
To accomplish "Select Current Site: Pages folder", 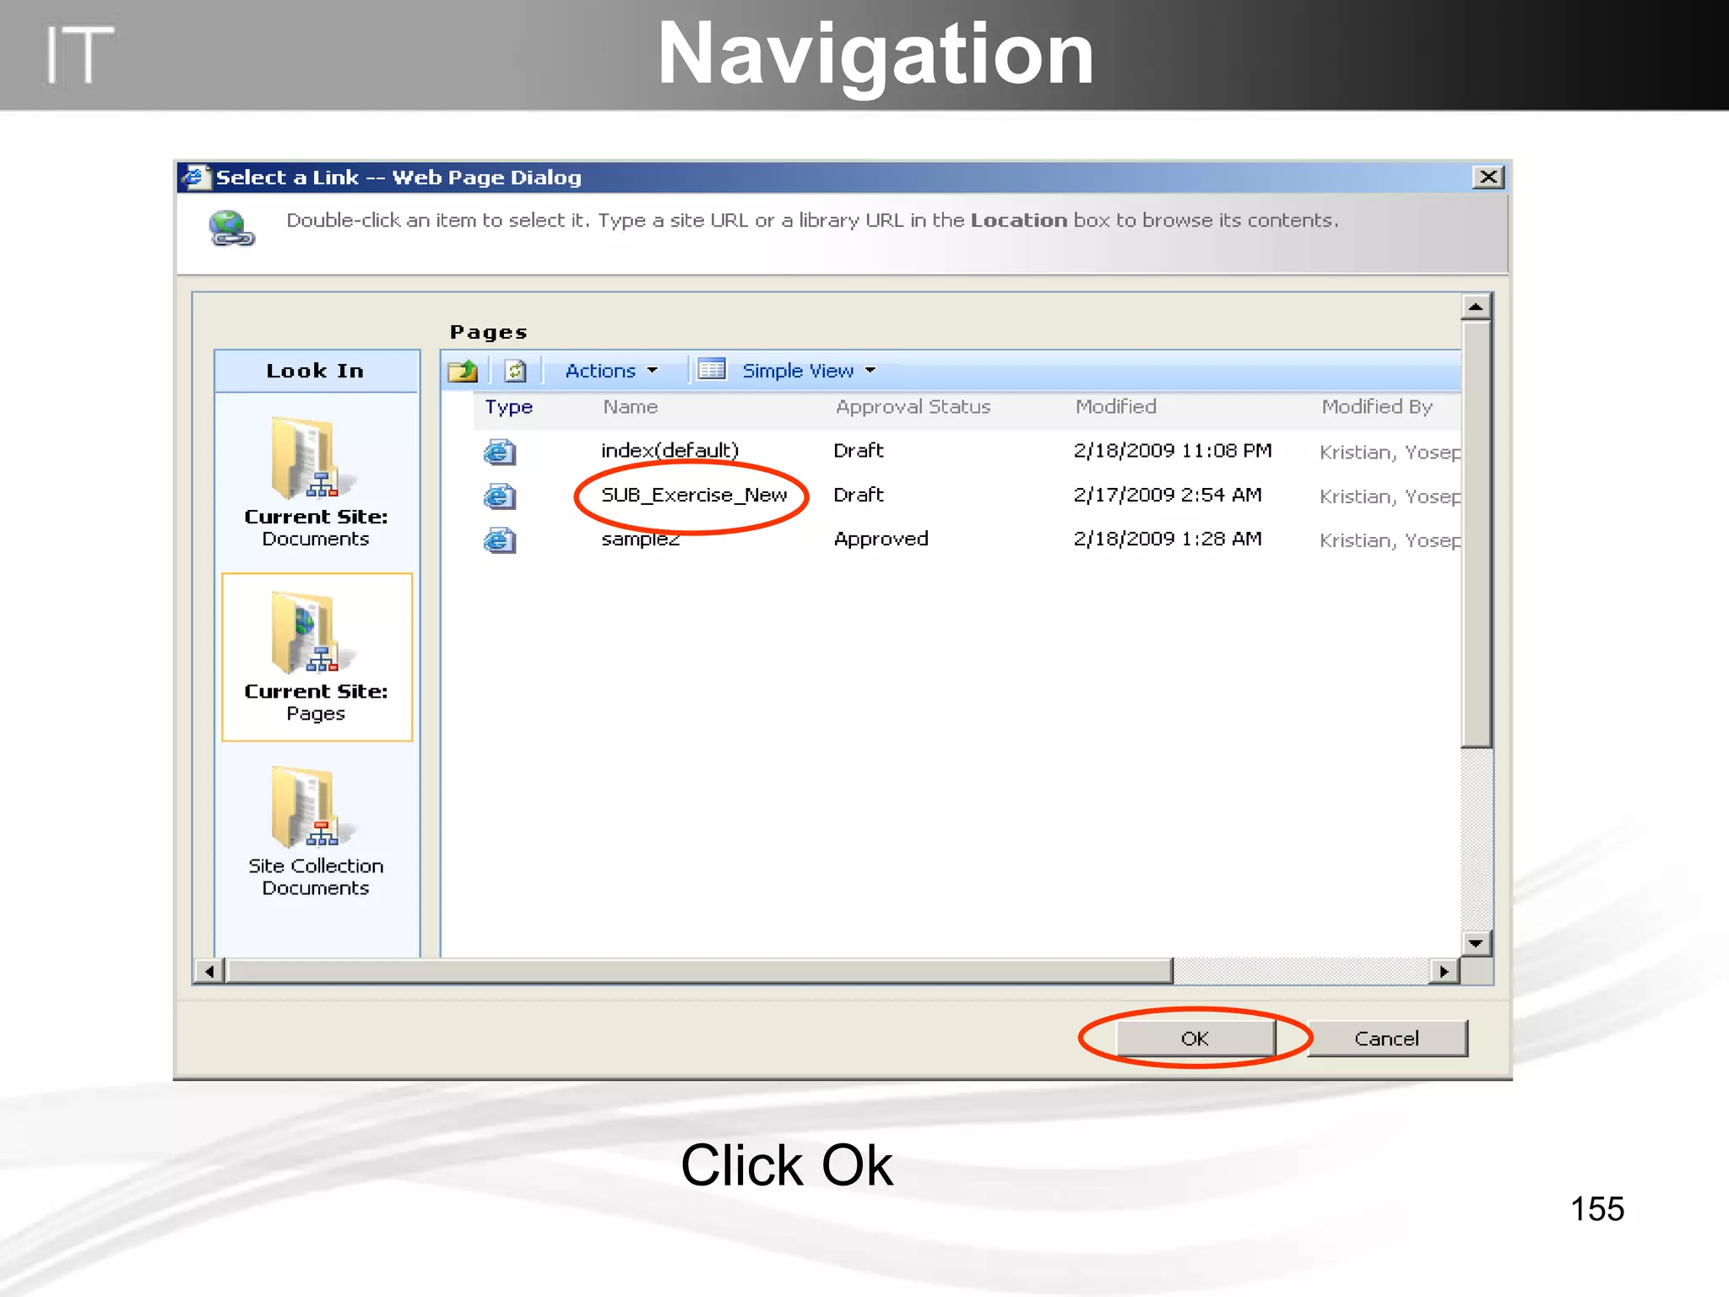I will point(317,657).
